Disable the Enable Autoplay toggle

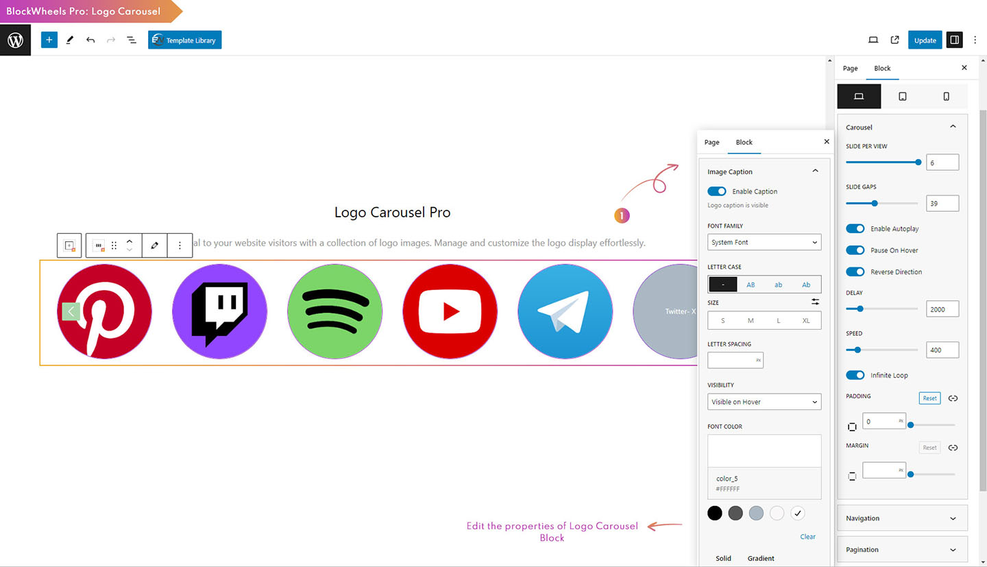[855, 228]
